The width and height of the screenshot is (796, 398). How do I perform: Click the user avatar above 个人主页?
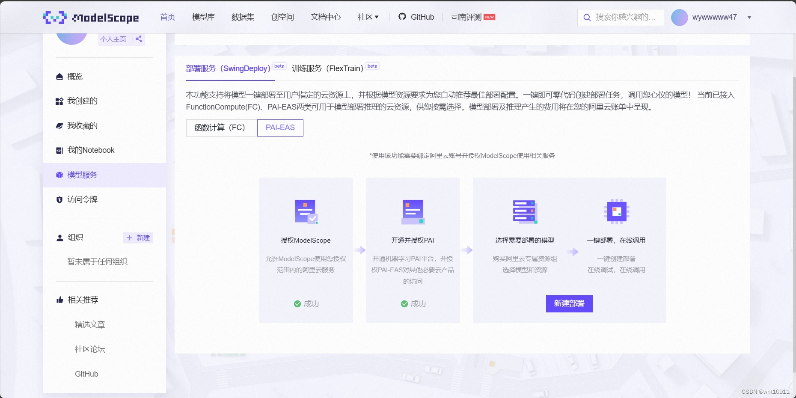pyautogui.click(x=71, y=39)
